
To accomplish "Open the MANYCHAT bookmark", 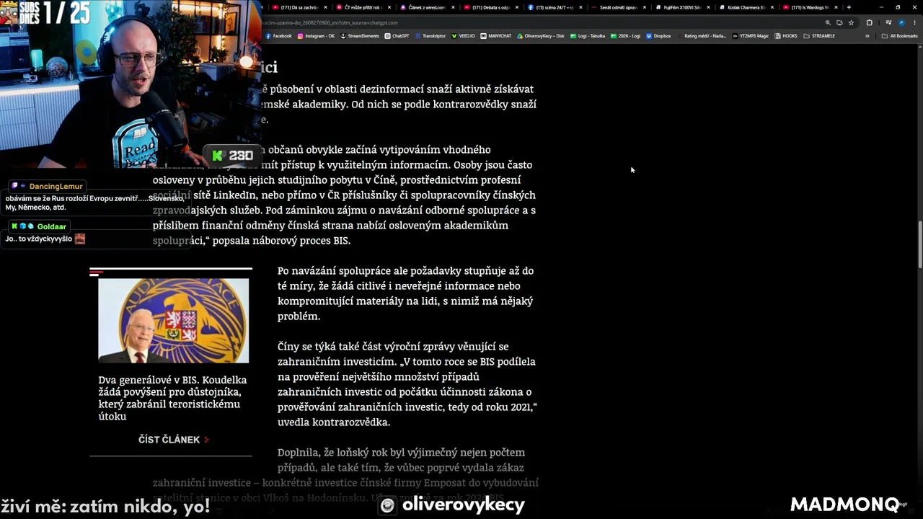I will point(496,36).
